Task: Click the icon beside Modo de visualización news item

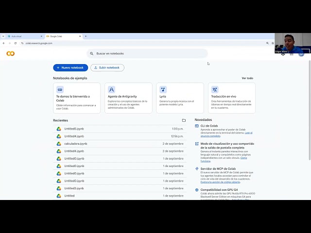Action: (x=197, y=144)
